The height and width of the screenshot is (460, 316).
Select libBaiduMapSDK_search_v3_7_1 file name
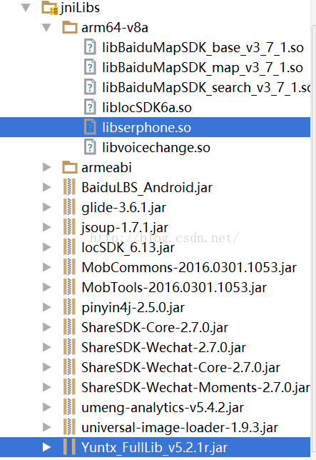click(206, 87)
